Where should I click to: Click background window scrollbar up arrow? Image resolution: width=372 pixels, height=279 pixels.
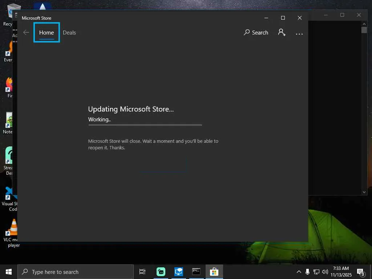pos(364,24)
